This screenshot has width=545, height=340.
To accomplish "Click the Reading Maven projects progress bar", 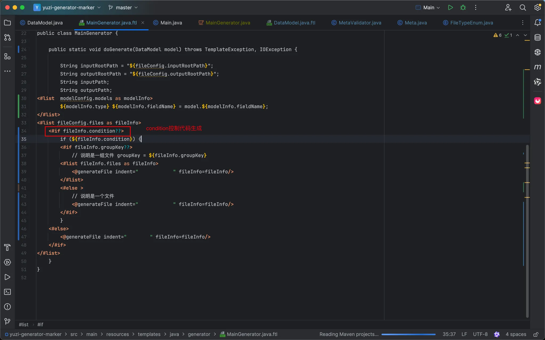I will pos(408,334).
